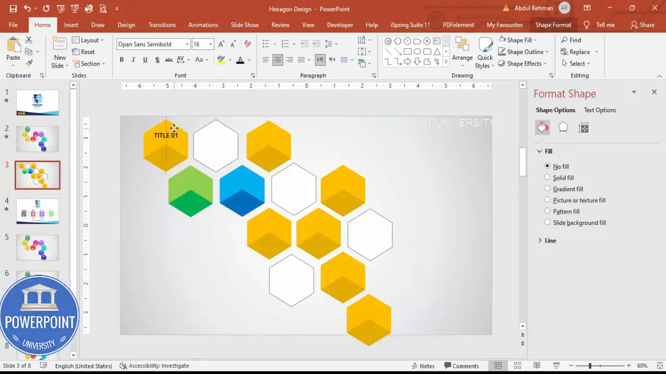Open Find in the Editing group
This screenshot has height=374, width=666.
tap(570, 40)
